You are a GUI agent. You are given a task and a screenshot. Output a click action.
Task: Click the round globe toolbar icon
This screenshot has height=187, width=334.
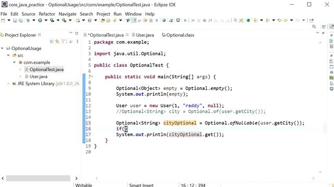[164, 20]
